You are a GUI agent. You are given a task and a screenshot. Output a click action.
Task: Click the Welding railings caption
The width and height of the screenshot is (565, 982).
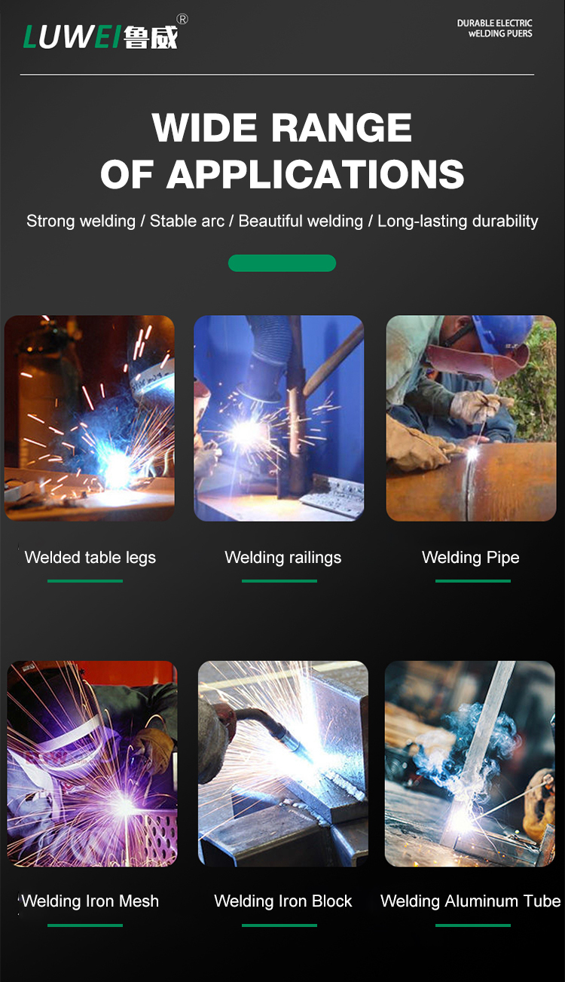click(x=283, y=558)
